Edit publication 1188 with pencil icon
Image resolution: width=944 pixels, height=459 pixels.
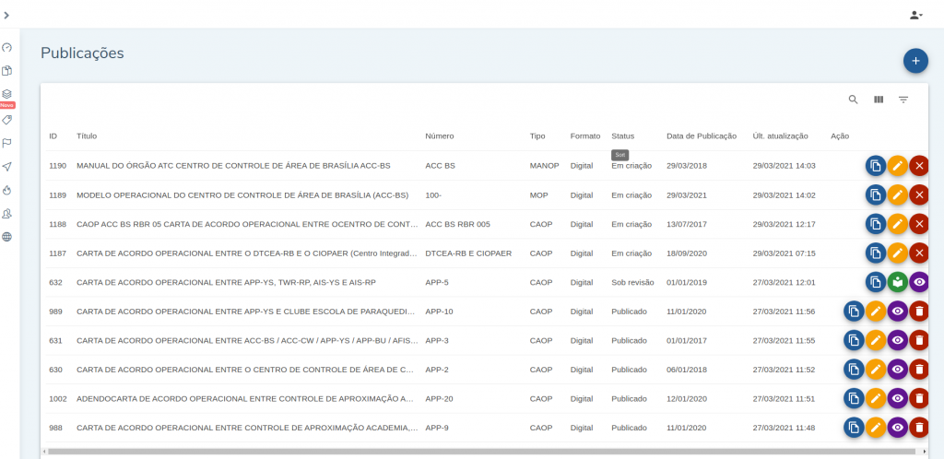898,224
